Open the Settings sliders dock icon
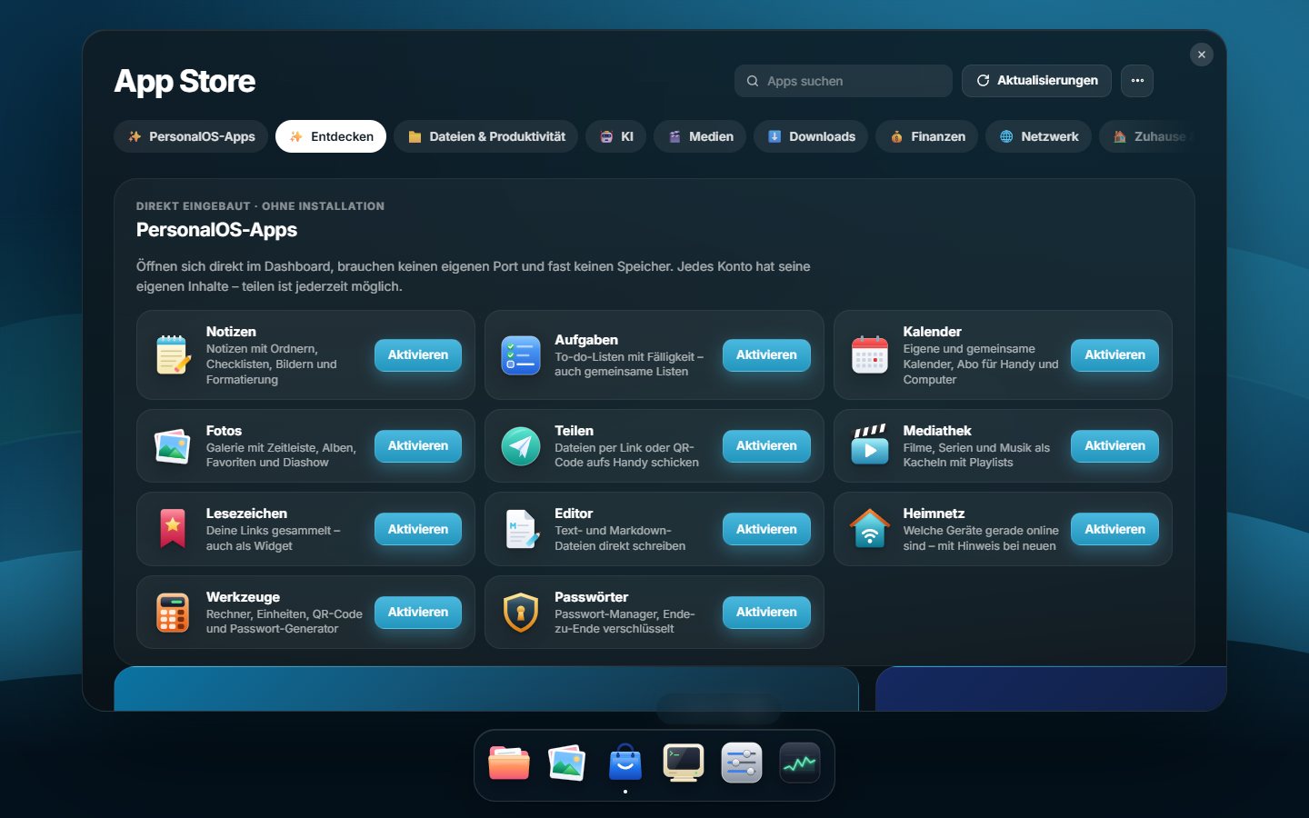The height and width of the screenshot is (818, 1309). 742,763
